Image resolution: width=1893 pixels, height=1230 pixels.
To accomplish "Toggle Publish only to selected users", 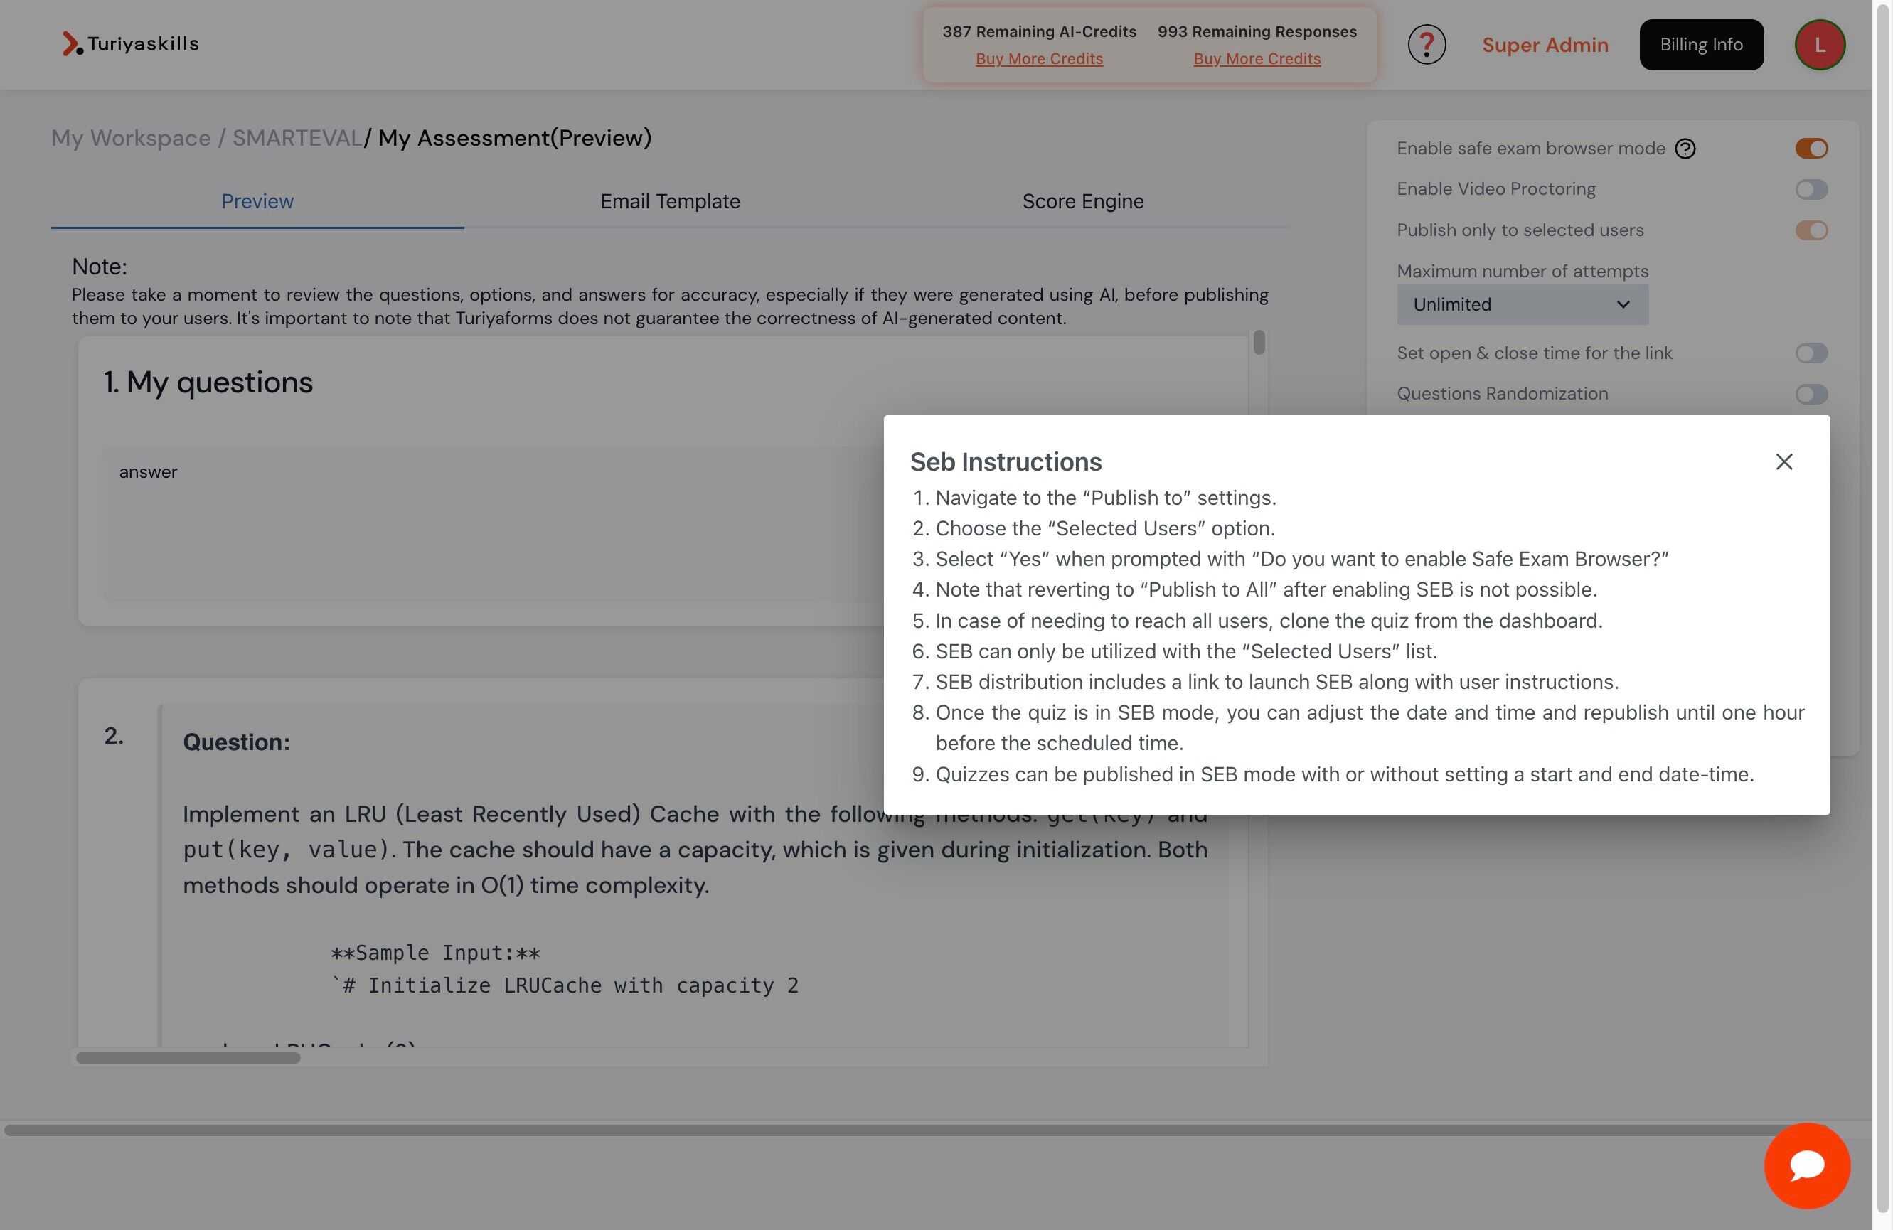I will click(1811, 230).
